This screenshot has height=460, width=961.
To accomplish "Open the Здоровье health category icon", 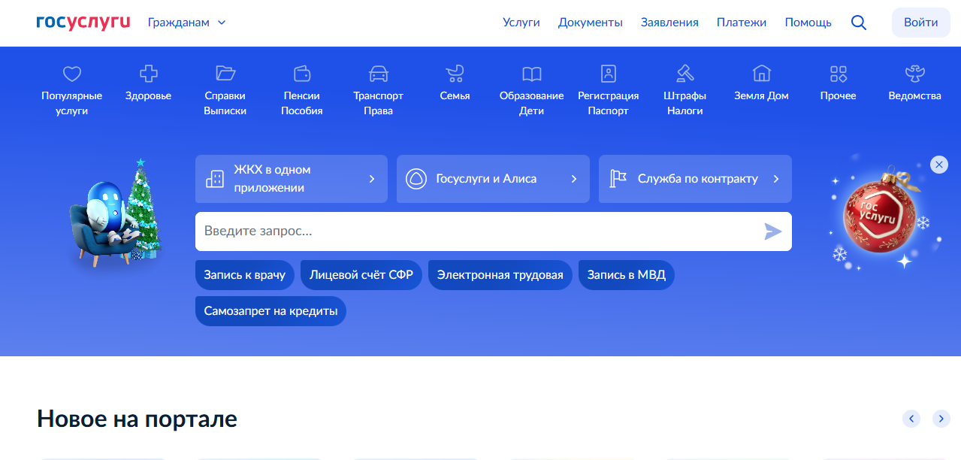I will click(149, 74).
